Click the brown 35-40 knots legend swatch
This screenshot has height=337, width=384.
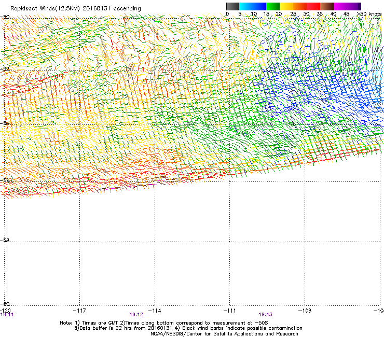coord(327,6)
